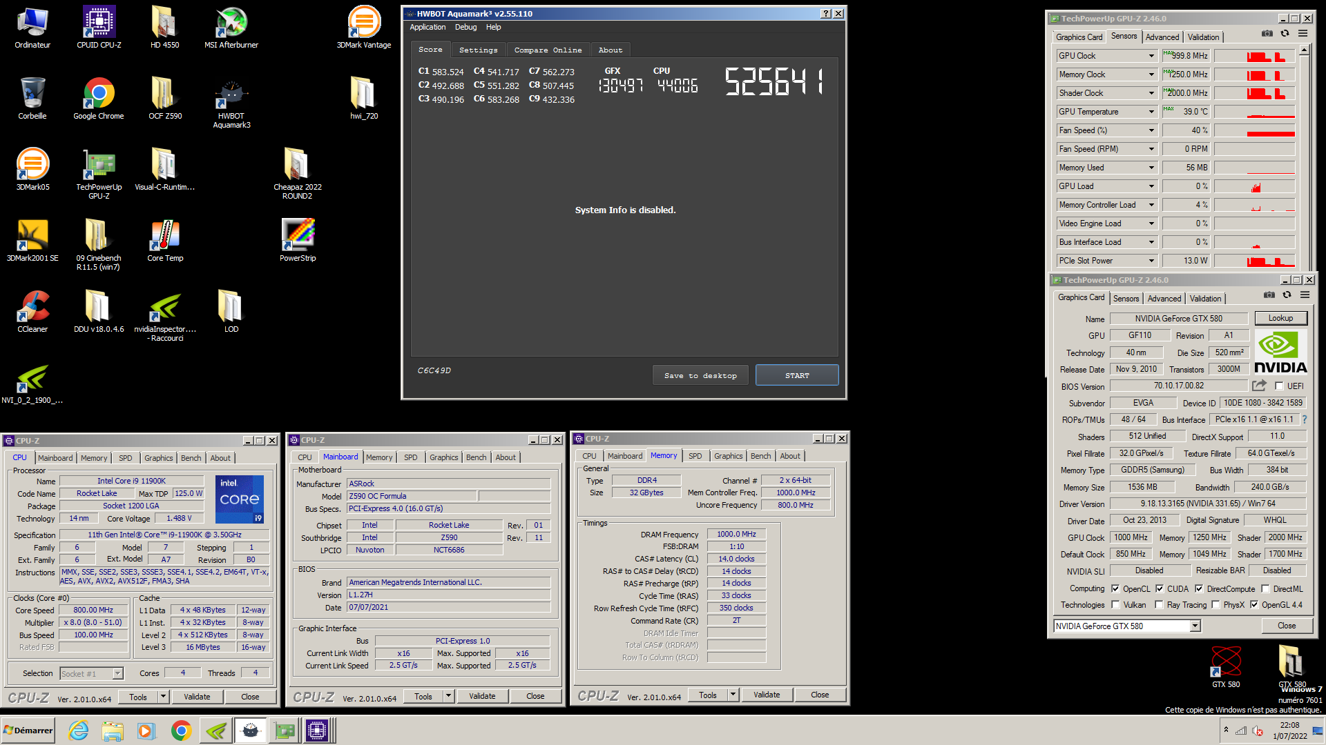Click Validate in CPU-Z CPU window
The height and width of the screenshot is (745, 1326).
(197, 697)
